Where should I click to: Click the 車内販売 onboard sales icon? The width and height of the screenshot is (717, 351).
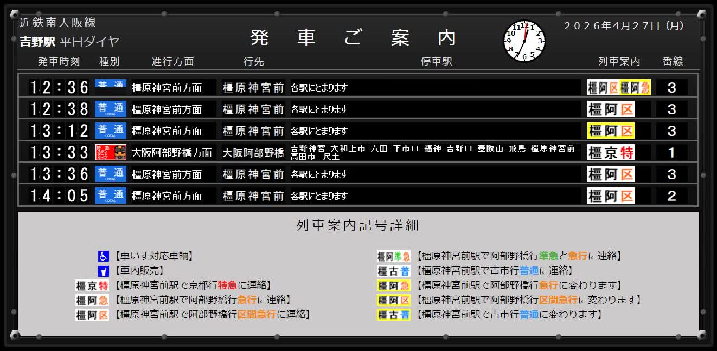pos(103,271)
